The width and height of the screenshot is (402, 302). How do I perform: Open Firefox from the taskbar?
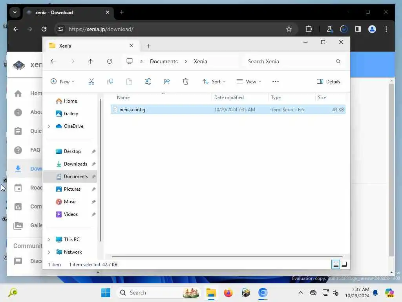coord(228,293)
